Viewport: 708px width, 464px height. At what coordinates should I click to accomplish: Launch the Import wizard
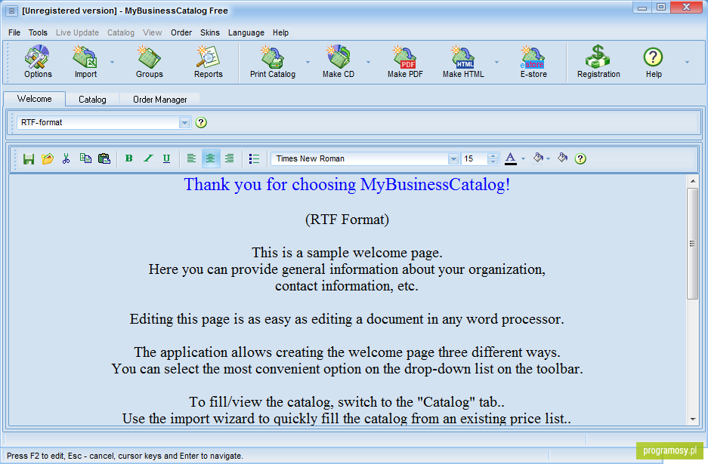pyautogui.click(x=85, y=62)
